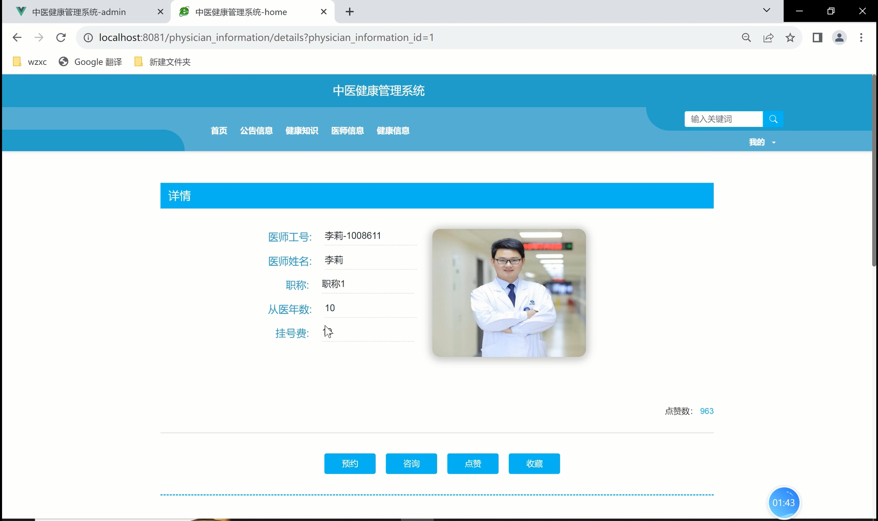Go to 健康知识 in the navigation bar
Image resolution: width=878 pixels, height=521 pixels.
point(302,131)
